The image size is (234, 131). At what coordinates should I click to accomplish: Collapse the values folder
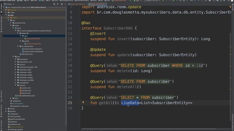(15, 85)
